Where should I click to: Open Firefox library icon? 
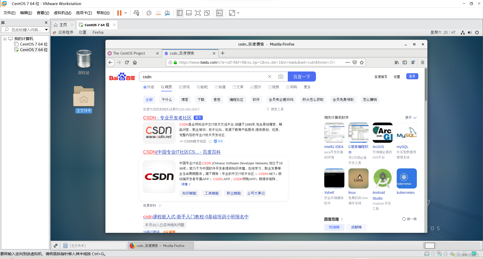coord(397,62)
